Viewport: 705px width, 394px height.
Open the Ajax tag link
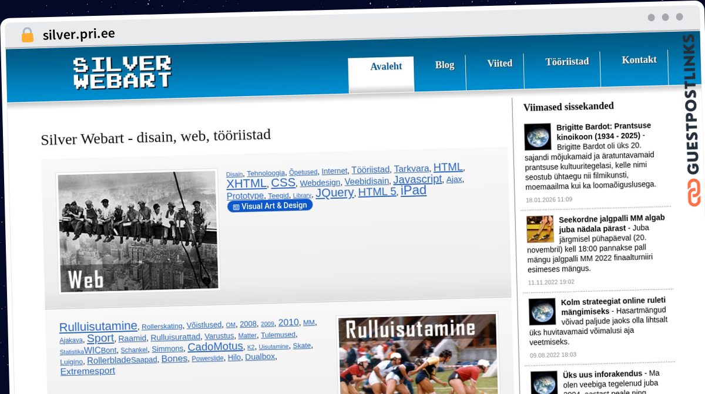point(454,179)
